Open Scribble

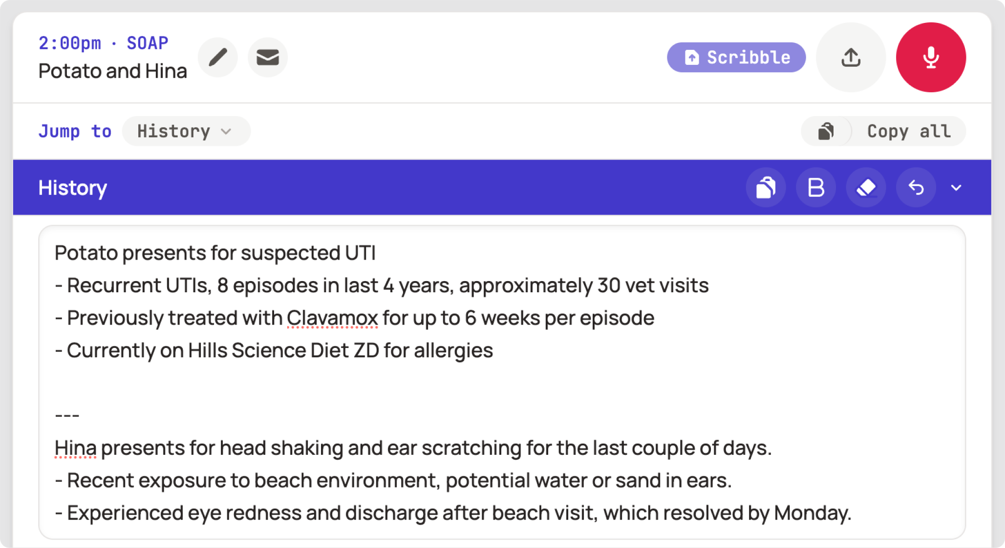tap(736, 57)
